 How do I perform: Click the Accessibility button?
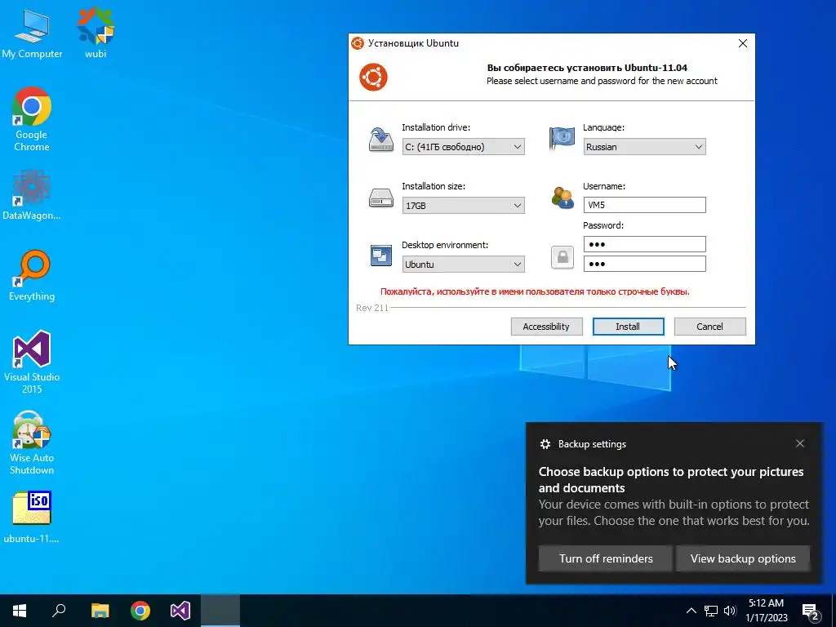(546, 327)
